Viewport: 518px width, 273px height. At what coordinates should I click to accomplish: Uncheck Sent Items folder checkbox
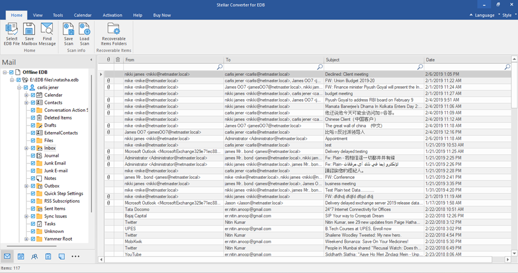(33, 209)
